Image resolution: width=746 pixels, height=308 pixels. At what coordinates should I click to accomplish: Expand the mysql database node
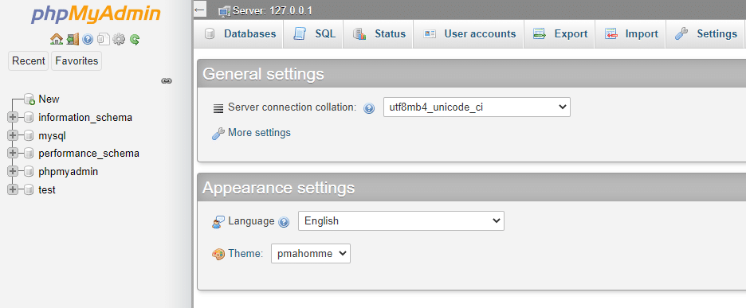13,135
